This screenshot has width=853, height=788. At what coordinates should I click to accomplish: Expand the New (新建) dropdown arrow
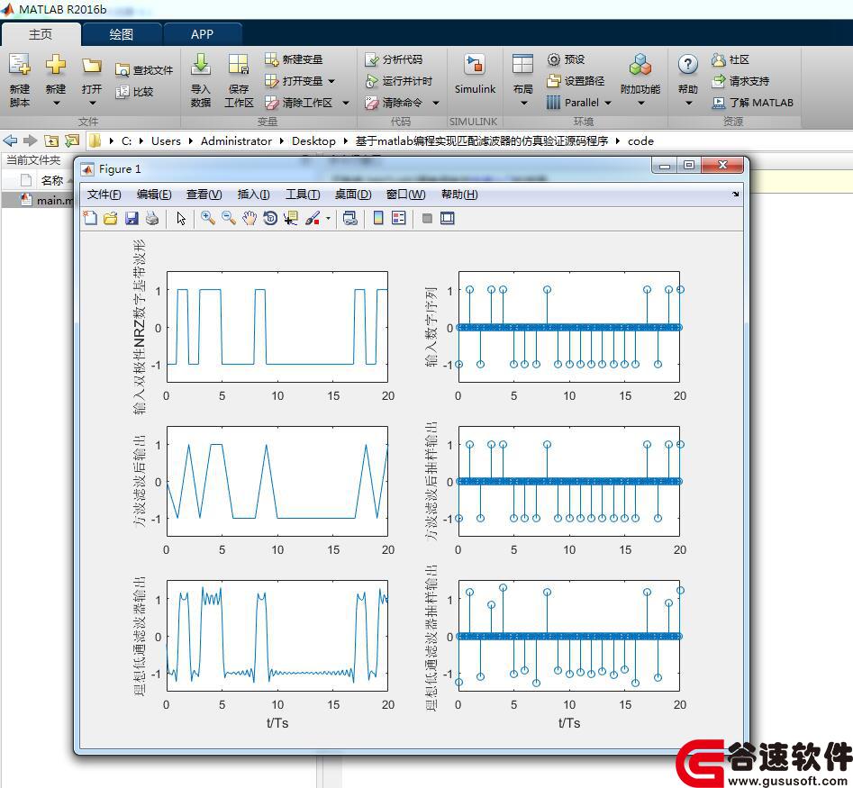(x=56, y=103)
